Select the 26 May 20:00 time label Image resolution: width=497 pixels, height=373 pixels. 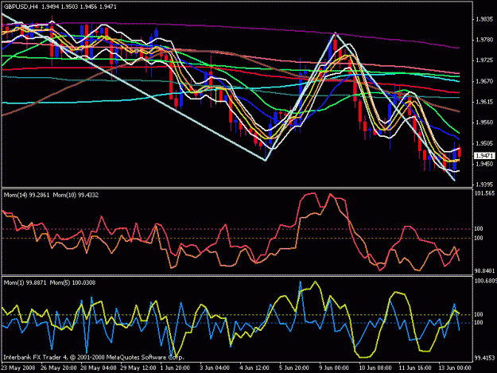[x=59, y=368]
